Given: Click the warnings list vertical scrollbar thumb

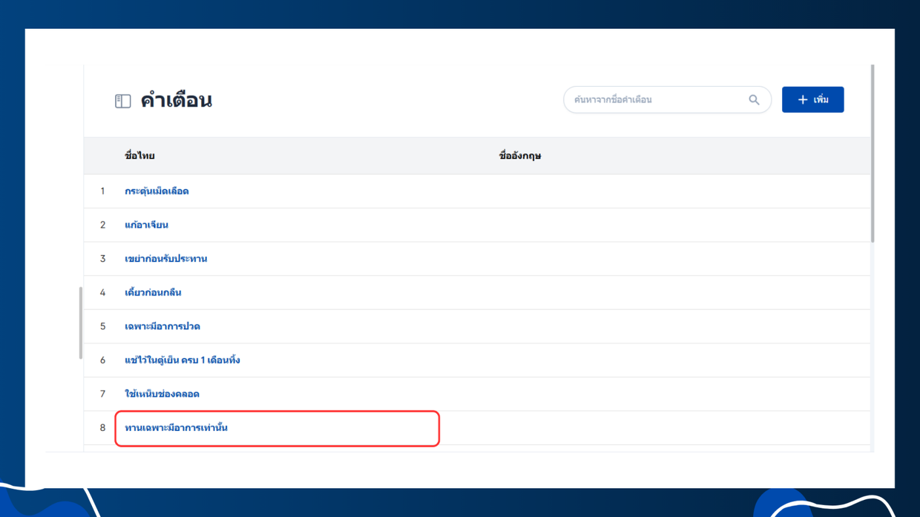Looking at the screenshot, I should (873, 154).
